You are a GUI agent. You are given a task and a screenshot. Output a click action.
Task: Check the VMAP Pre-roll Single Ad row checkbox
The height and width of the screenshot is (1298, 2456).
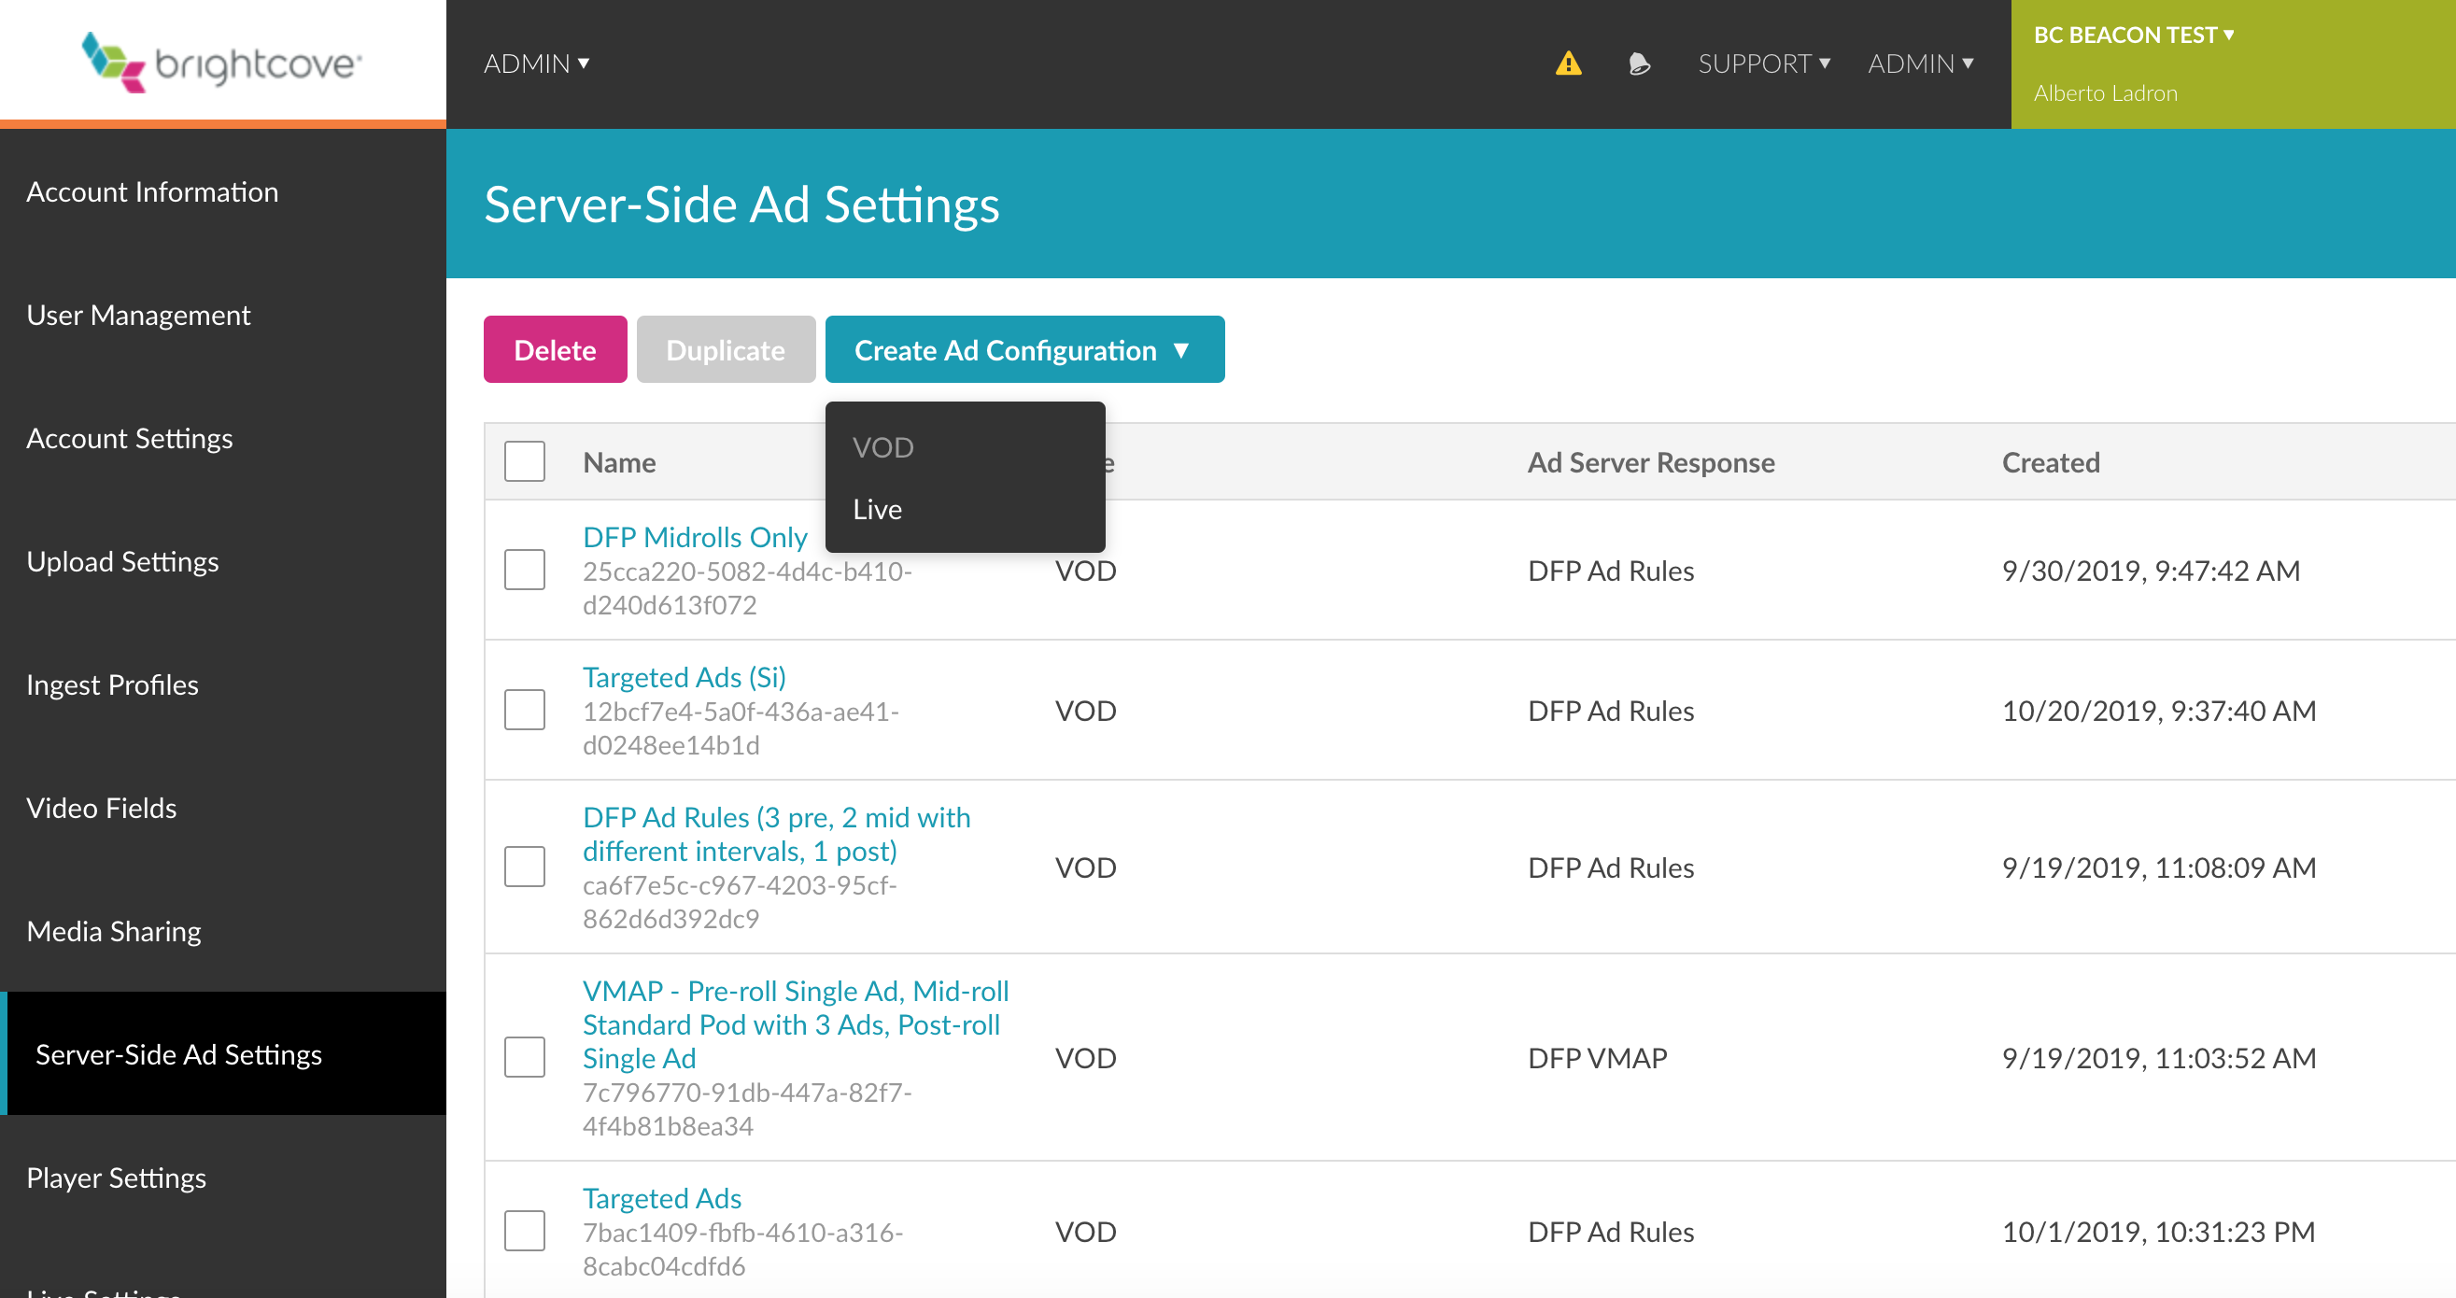(525, 1057)
